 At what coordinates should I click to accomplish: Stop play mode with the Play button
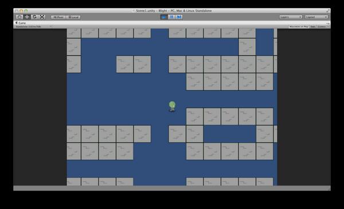coord(163,17)
